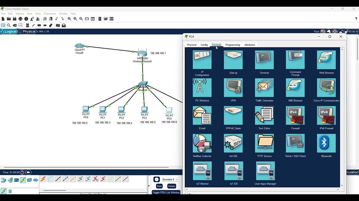Click the New file toolbar icon
Image resolution: width=359 pixels, height=201 pixels.
3,19
